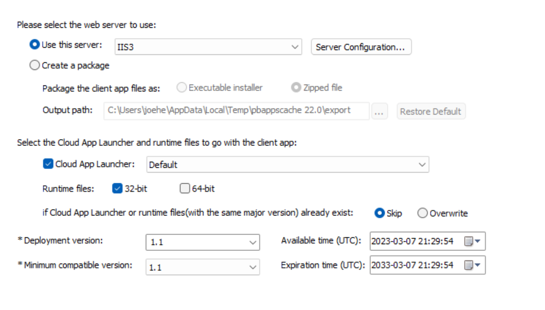Open the Expiration time calendar picker icon
545x310 pixels.
pos(472,265)
